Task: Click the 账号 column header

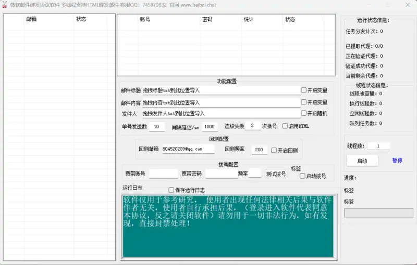Action: (x=145, y=20)
